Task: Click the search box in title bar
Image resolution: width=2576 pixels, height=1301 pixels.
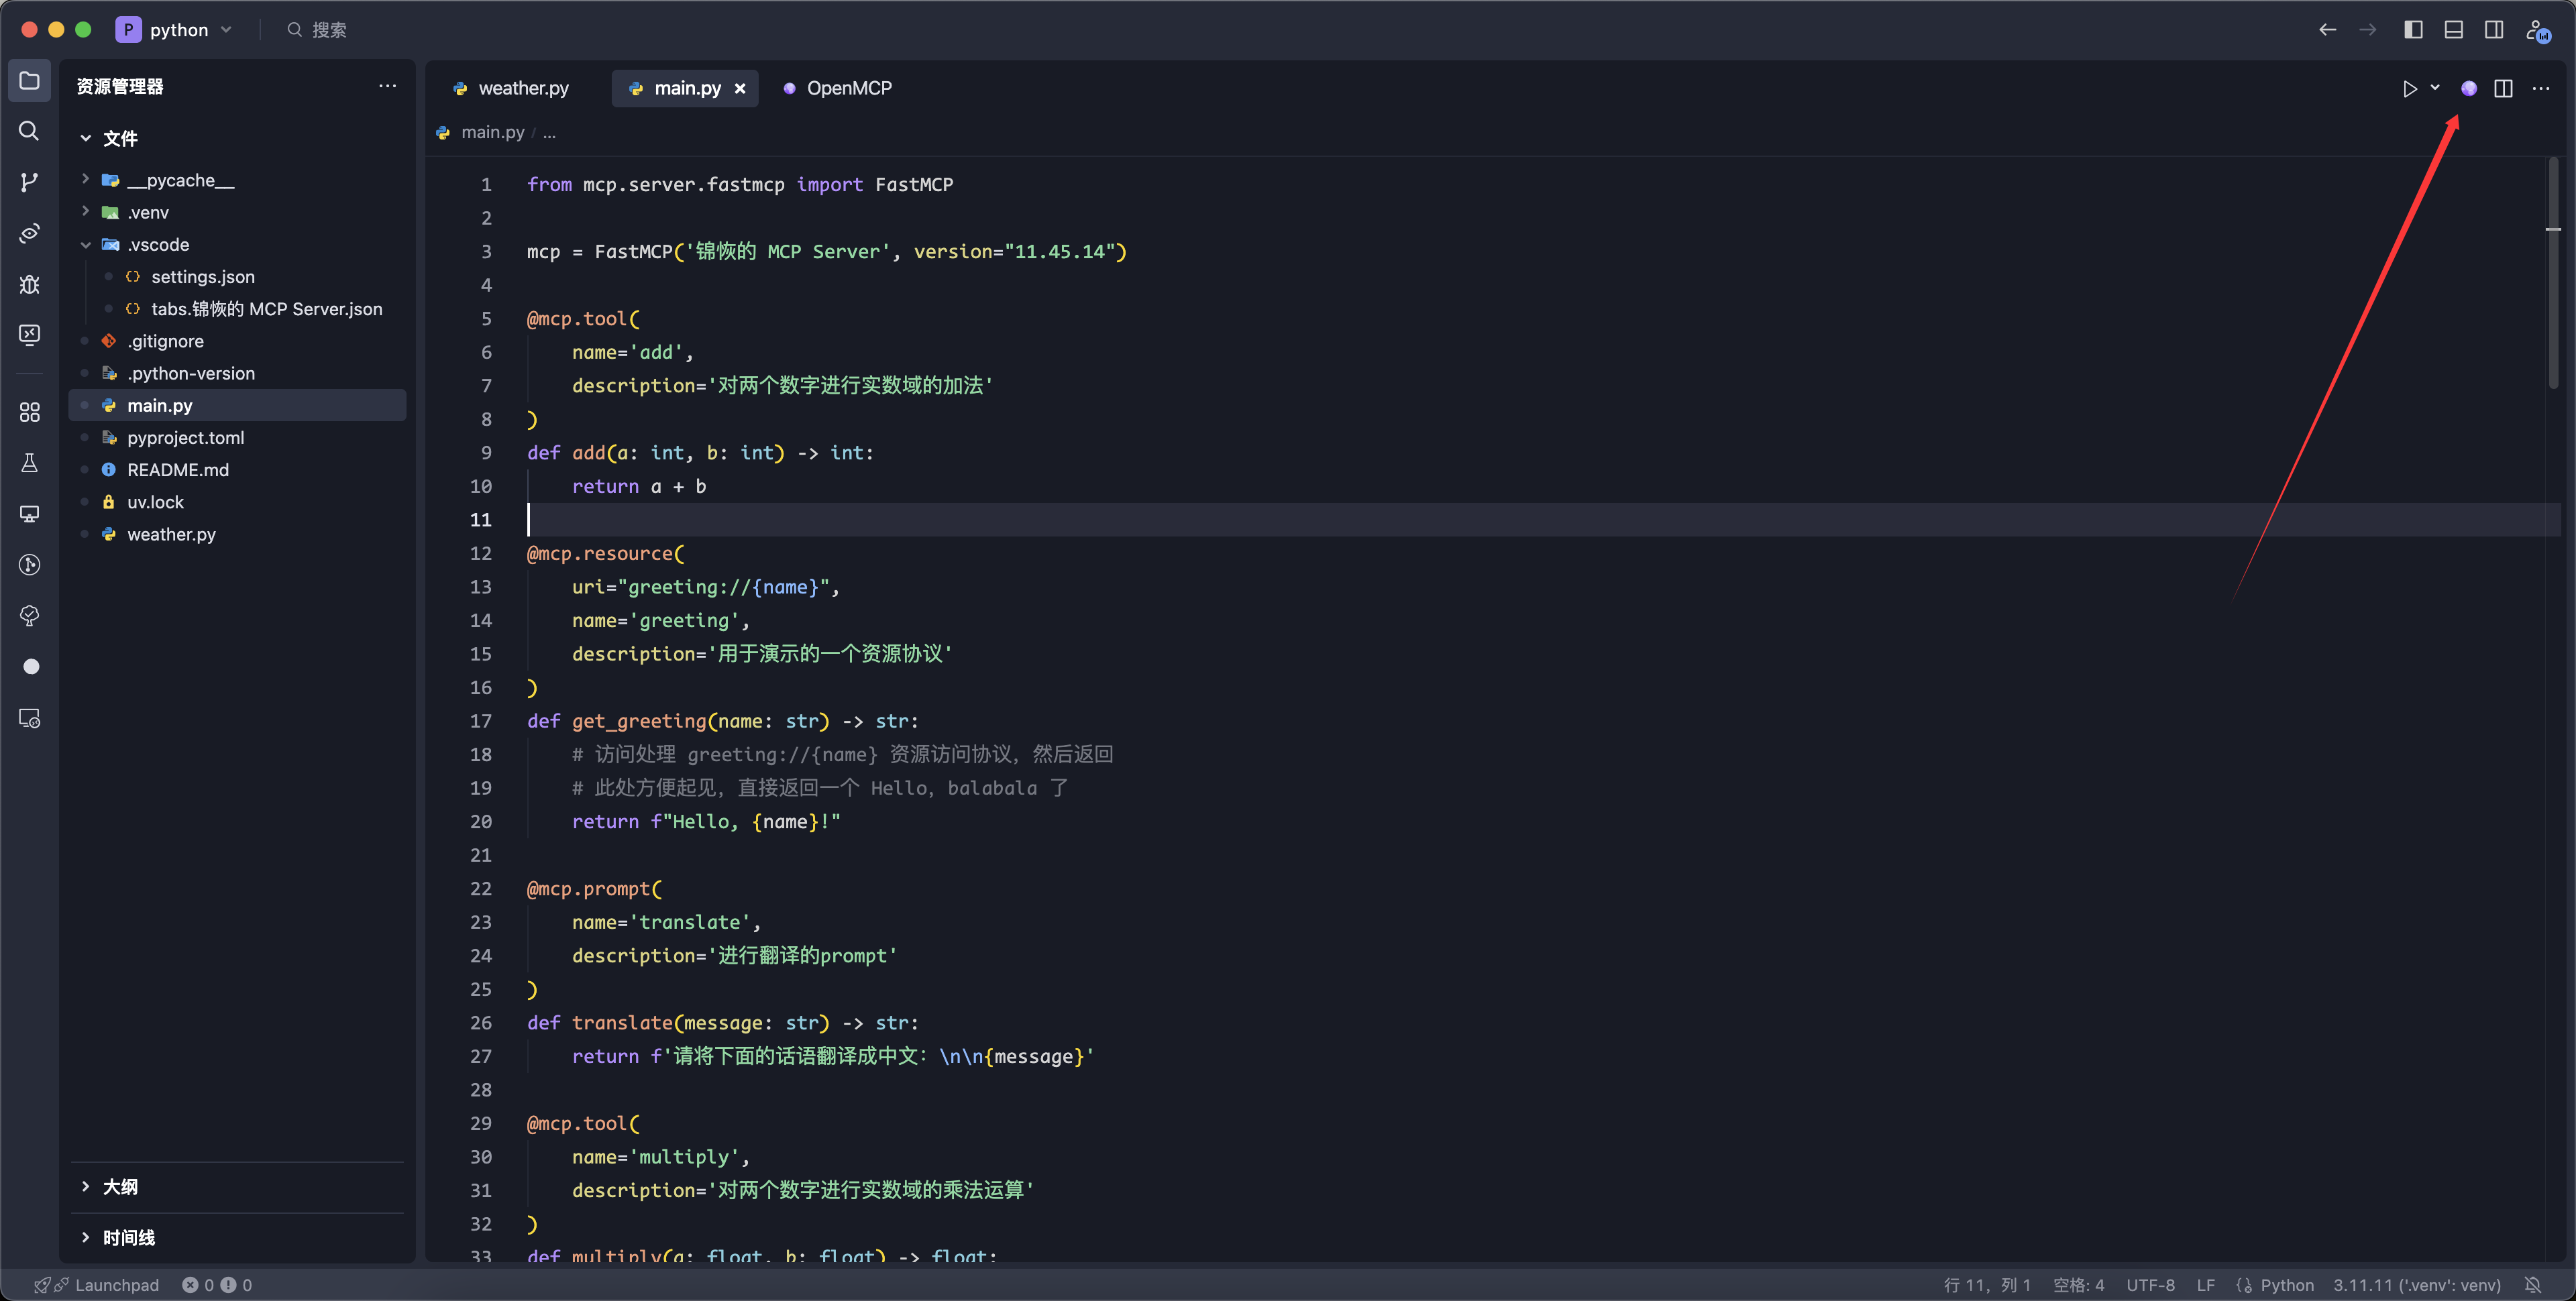Action: point(329,30)
